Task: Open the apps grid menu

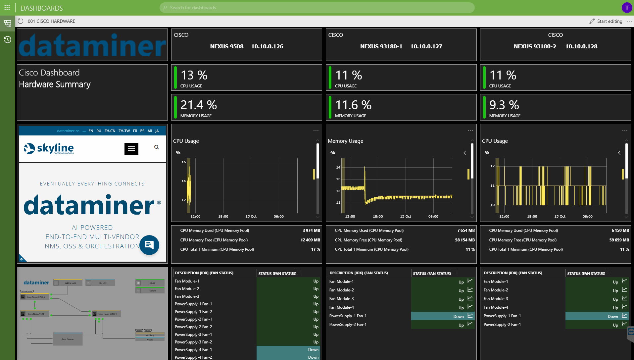Action: click(x=7, y=7)
